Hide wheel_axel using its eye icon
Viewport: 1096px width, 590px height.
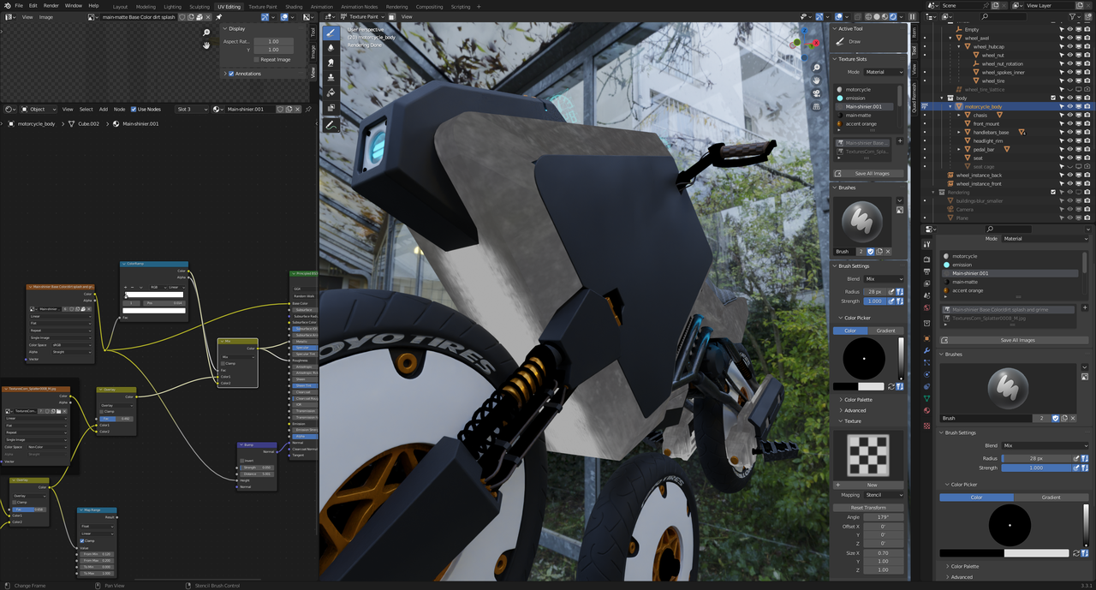click(x=1069, y=39)
